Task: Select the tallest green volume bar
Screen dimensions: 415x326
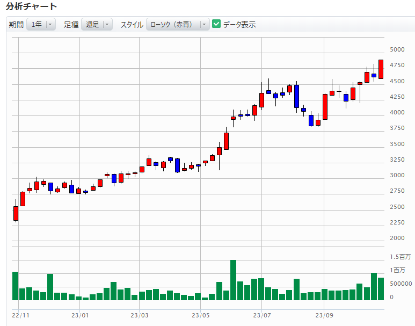Action: click(233, 280)
